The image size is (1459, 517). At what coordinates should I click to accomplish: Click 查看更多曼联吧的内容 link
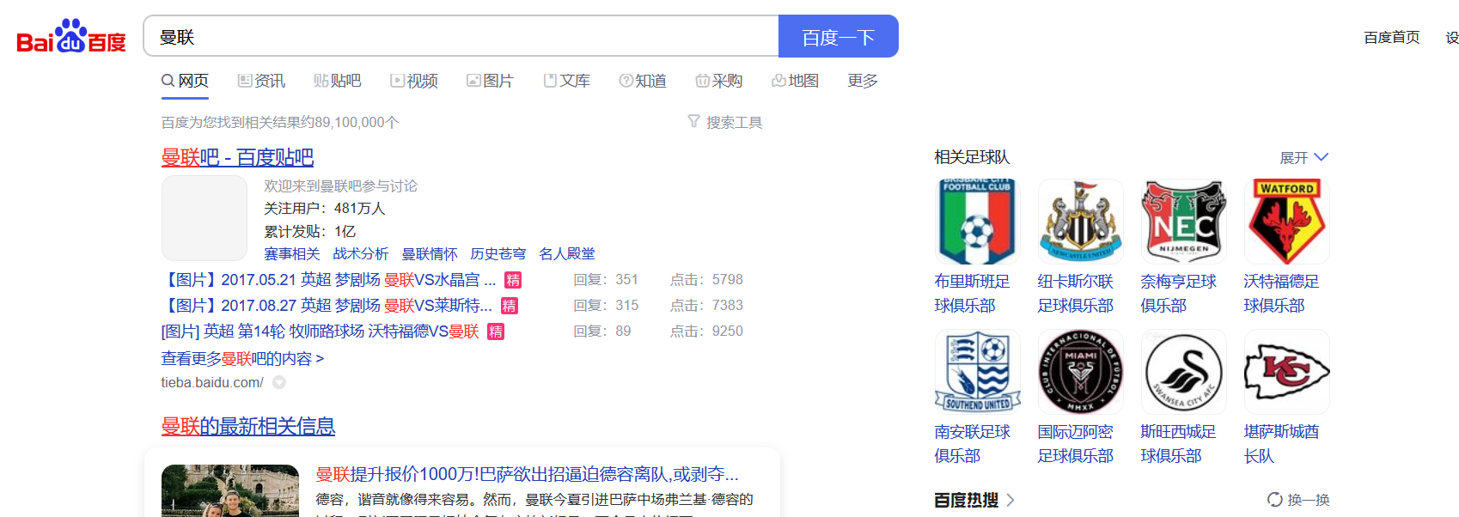pos(243,358)
